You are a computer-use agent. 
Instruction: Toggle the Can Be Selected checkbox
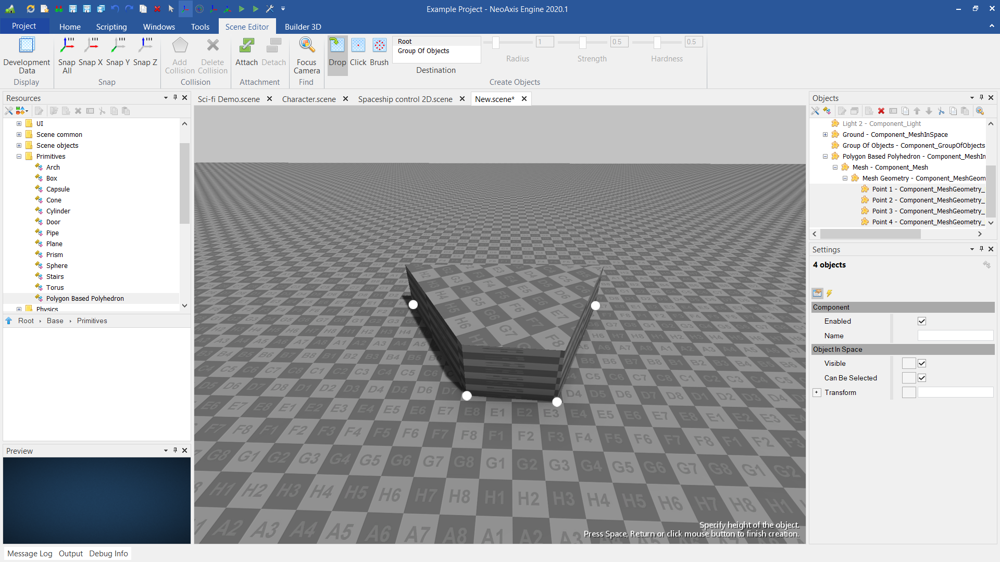(x=922, y=378)
